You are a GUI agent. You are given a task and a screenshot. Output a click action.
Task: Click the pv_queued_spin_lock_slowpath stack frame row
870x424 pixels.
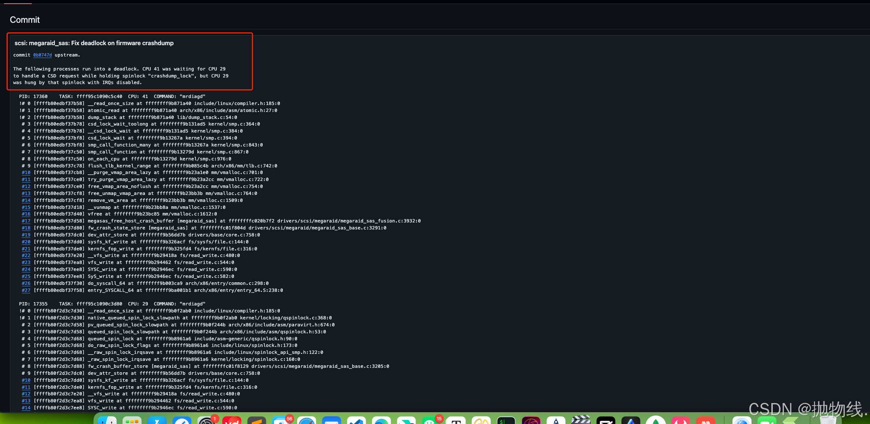(x=178, y=325)
